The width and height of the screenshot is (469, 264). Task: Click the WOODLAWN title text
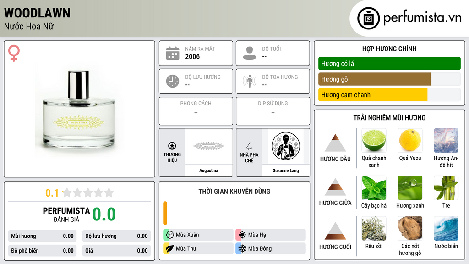(x=38, y=13)
